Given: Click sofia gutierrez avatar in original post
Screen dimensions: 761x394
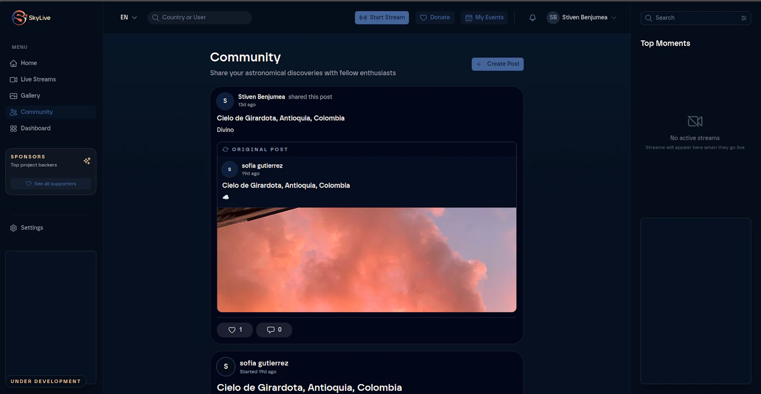Looking at the screenshot, I should [229, 169].
